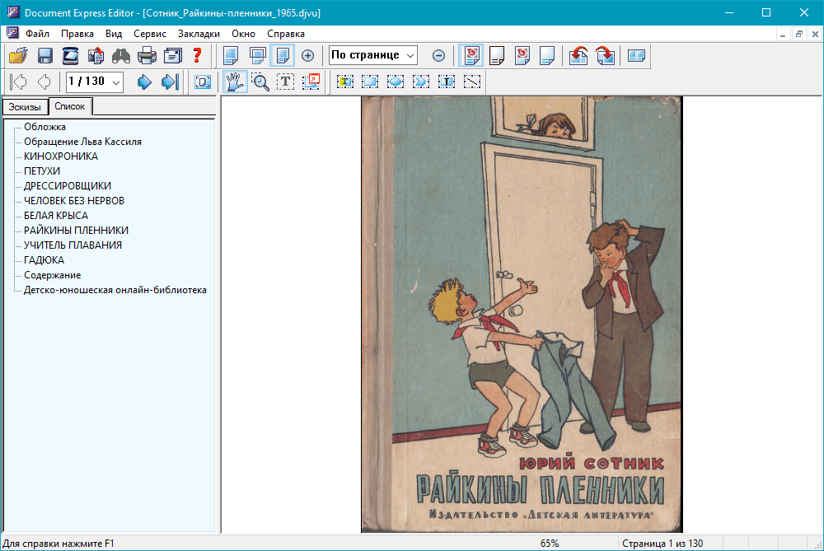Toggle the black and white display mode
Viewport: 824px width, 551px height.
[497, 56]
